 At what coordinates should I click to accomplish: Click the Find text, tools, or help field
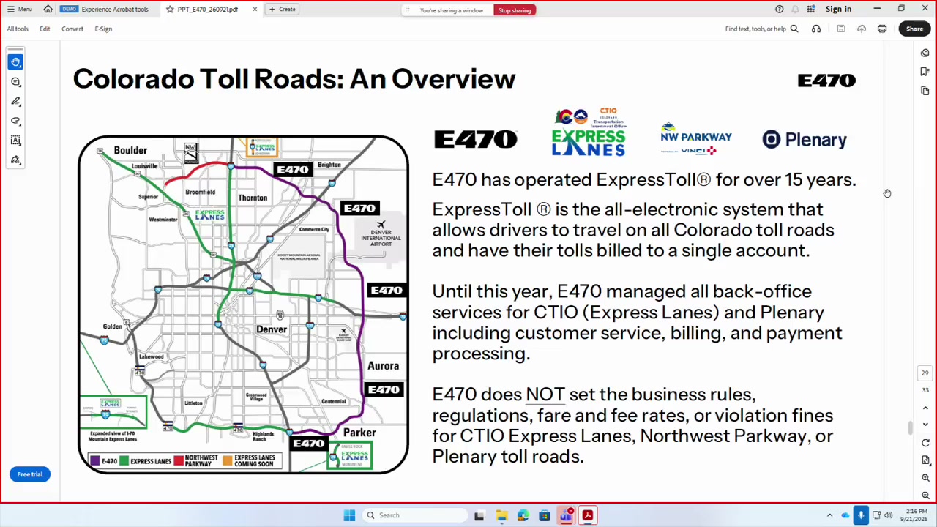tap(755, 29)
